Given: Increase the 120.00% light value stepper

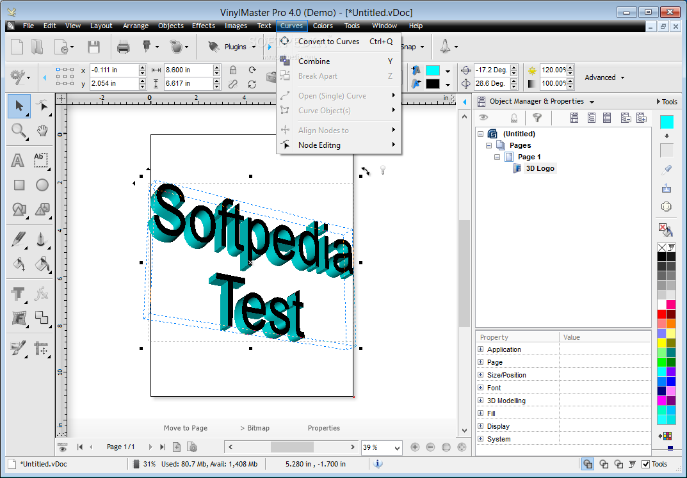Looking at the screenshot, I should [x=570, y=67].
